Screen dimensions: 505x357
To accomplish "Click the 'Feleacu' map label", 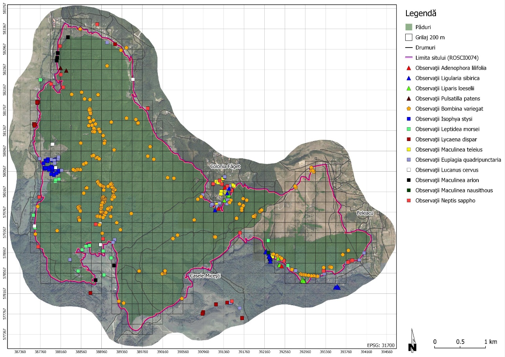I will pyautogui.click(x=366, y=213).
